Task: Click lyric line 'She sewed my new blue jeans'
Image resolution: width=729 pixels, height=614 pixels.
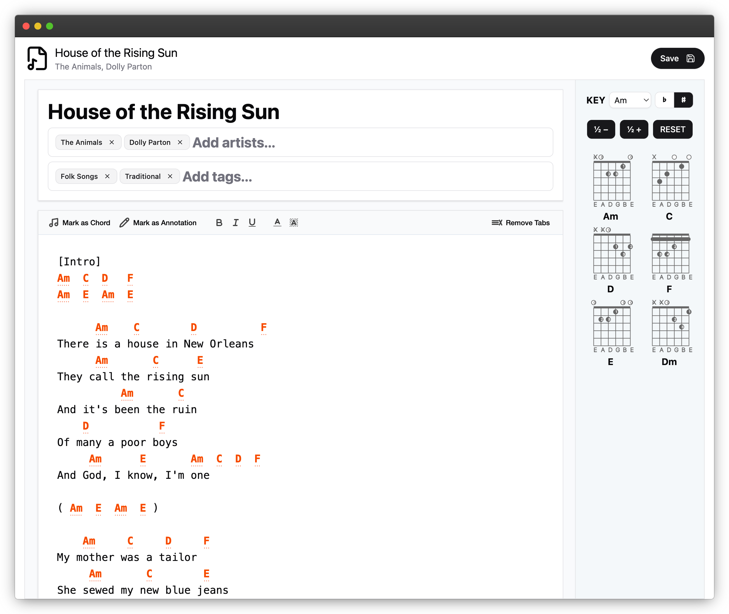Action: click(143, 590)
